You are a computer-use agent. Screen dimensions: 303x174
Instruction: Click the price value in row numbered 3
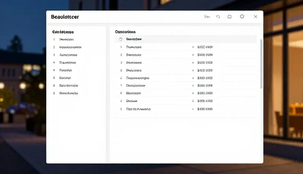tap(205, 63)
